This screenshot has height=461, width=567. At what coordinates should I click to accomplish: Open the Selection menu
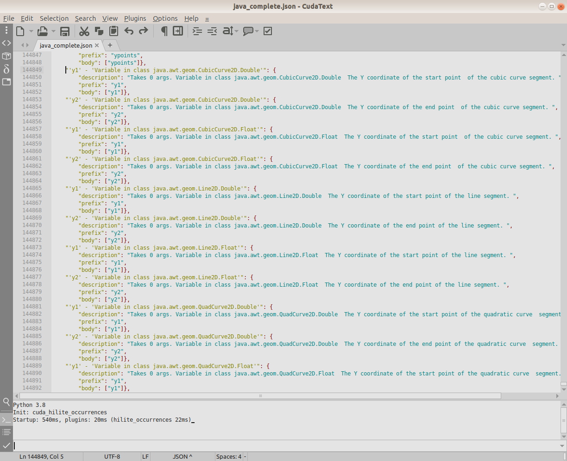[x=54, y=18]
